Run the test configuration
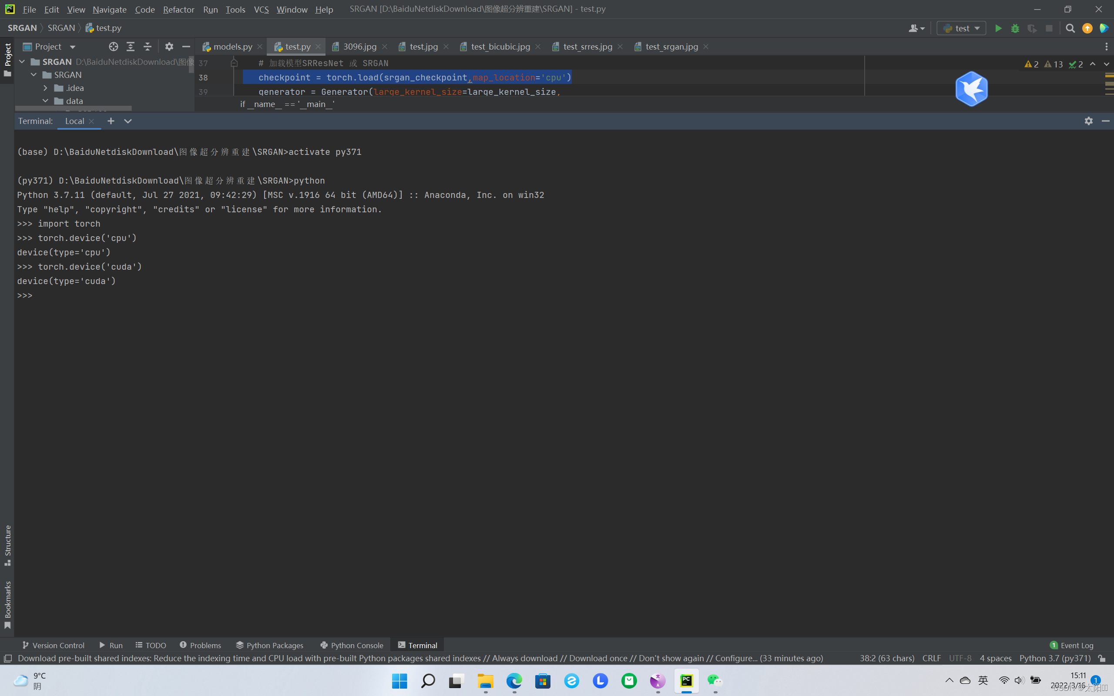1114x696 pixels. [998, 27]
